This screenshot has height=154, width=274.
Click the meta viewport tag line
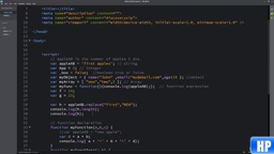[x=143, y=23]
